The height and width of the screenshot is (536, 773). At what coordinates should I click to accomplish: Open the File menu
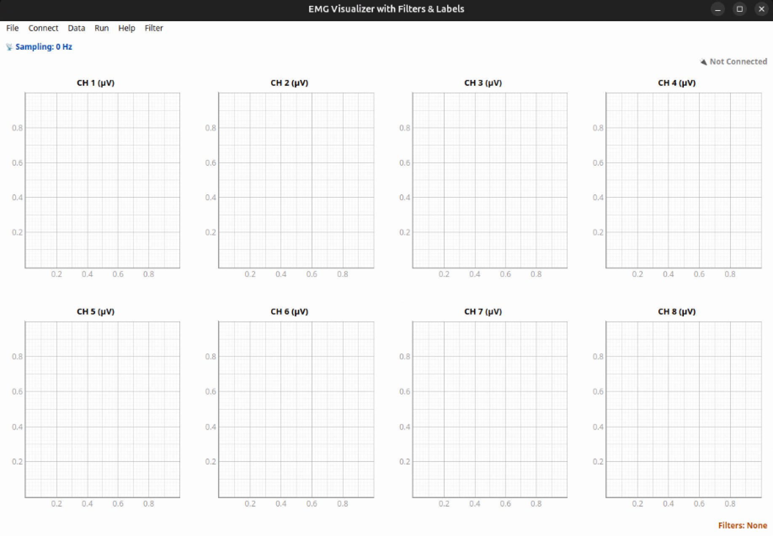point(12,28)
